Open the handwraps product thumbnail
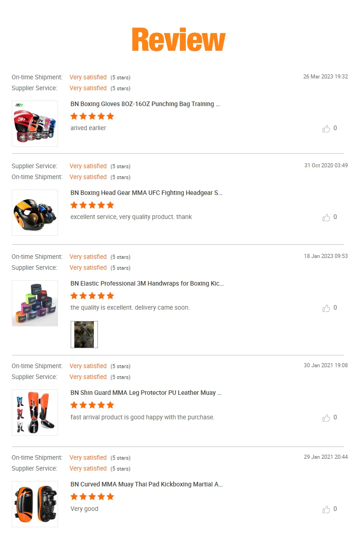This screenshot has height=544, width=358. 35,303
